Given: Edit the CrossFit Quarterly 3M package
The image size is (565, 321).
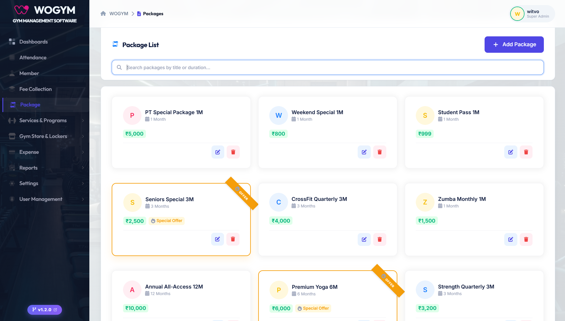Looking at the screenshot, I should click(x=364, y=239).
